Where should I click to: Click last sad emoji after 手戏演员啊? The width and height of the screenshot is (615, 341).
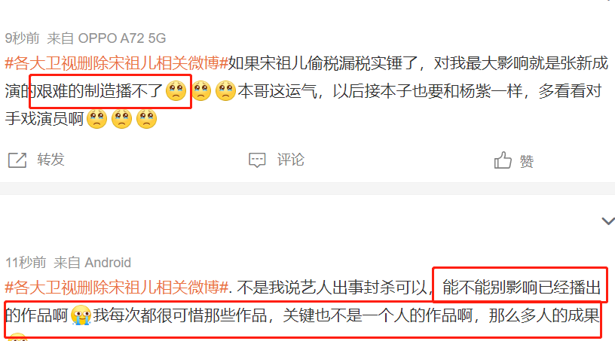146,119
